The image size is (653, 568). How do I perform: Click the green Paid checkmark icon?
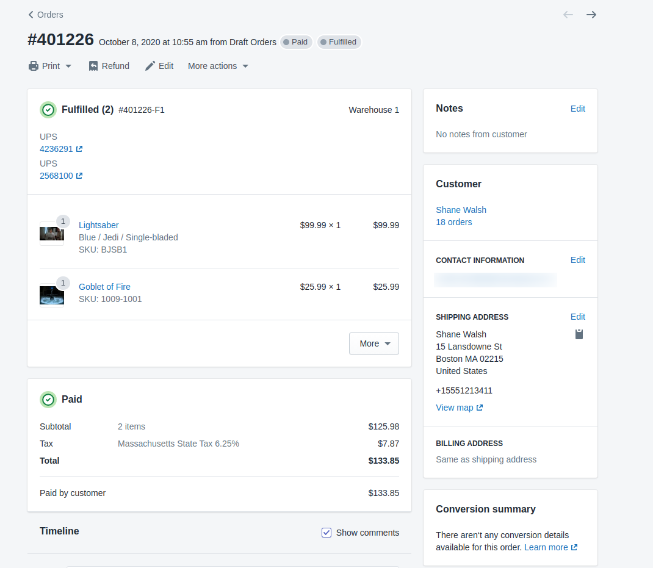[x=48, y=399]
